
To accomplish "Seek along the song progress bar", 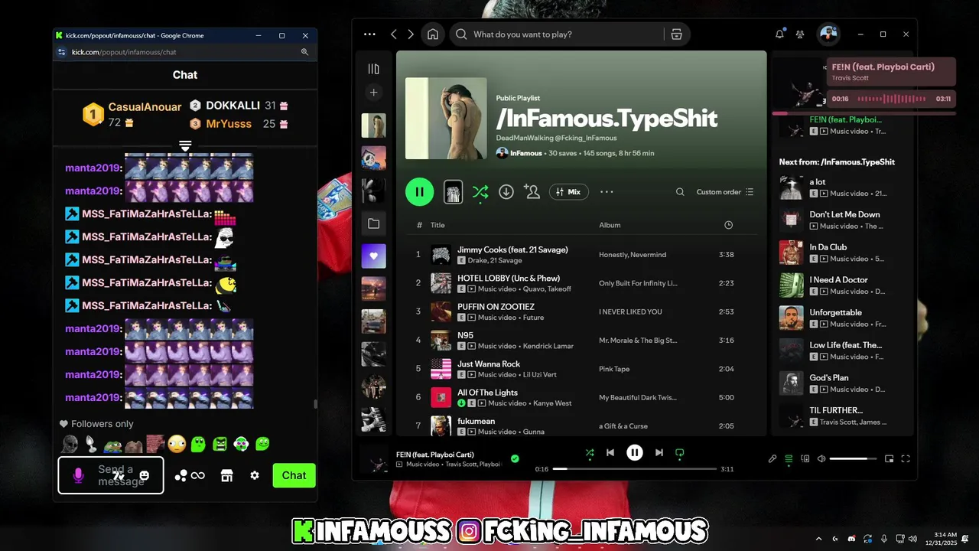I will pos(635,468).
